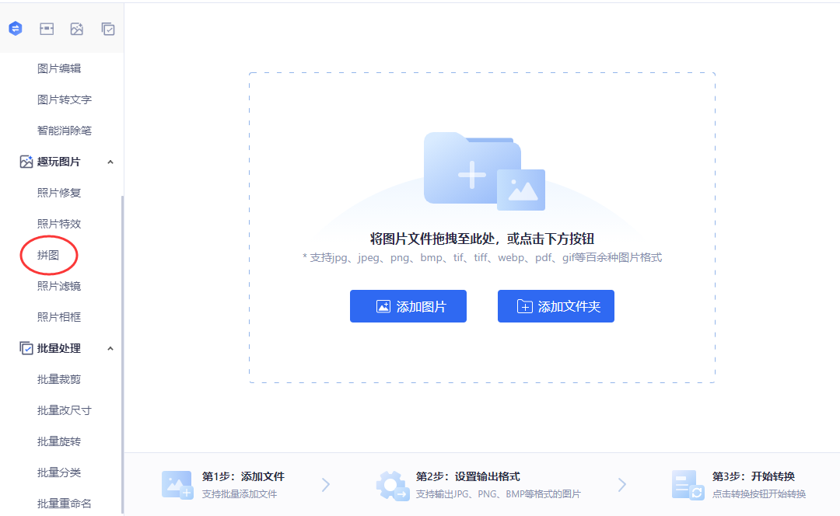Open 批量旋转 tool
Image resolution: width=840 pixels, height=516 pixels.
pyautogui.click(x=59, y=441)
